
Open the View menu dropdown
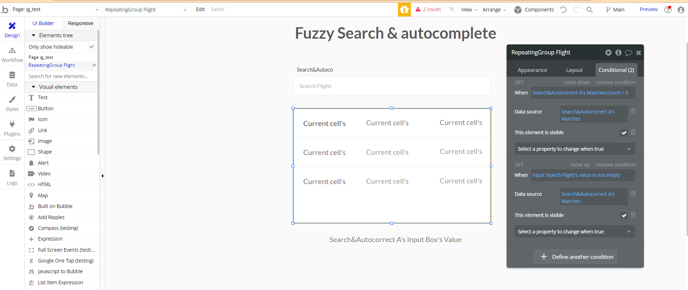click(469, 10)
